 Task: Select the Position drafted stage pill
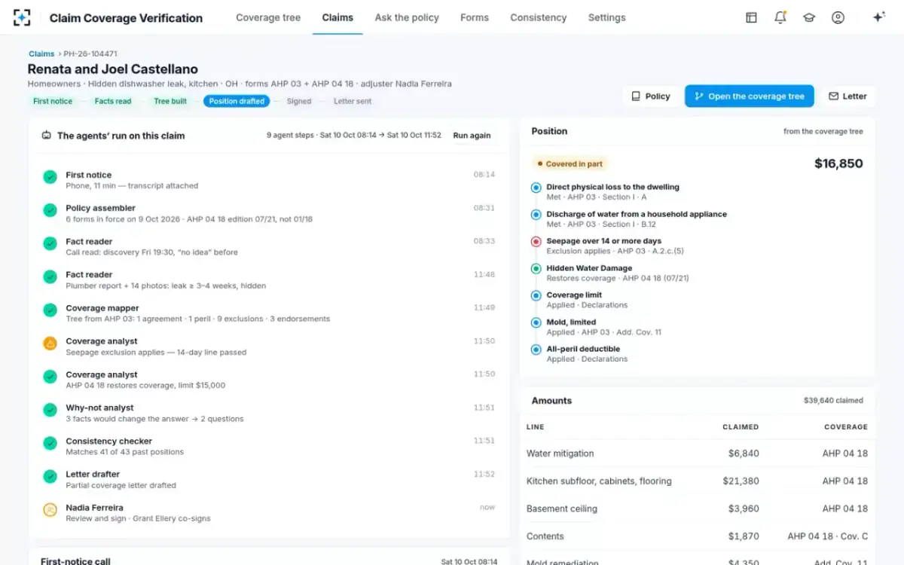(x=237, y=101)
